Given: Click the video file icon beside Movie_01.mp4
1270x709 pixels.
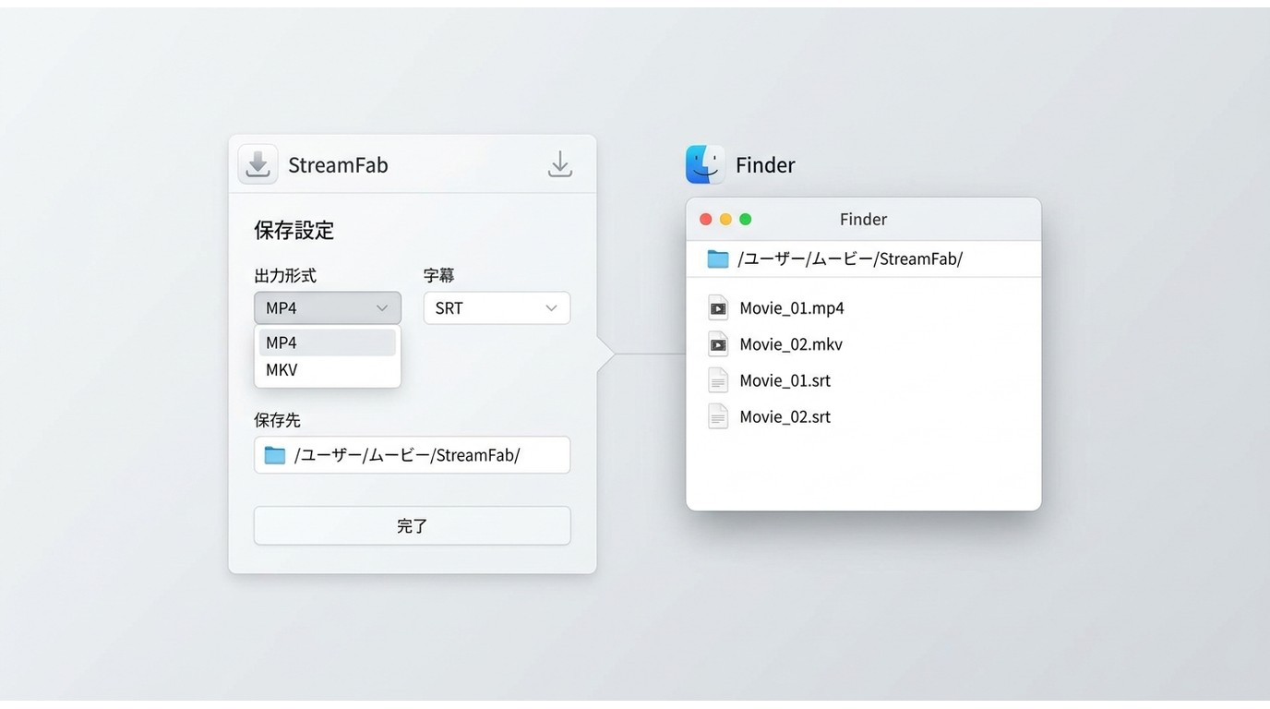Looking at the screenshot, I should [718, 307].
